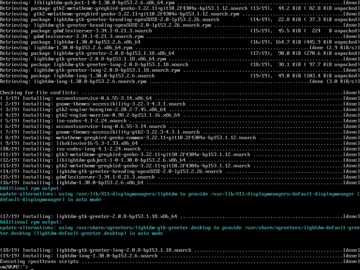Image resolution: width=360 pixels, height=270 pixels.
Task: Select 'Retrieving package lightdm-gtk-greeter-lang-2.0.8' line
Action: (x=180, y=65)
